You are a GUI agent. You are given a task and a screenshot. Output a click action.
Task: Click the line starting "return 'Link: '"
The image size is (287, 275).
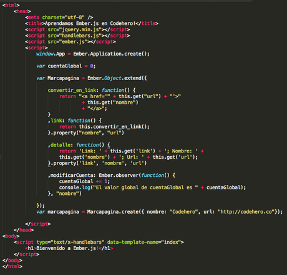coord(132,151)
